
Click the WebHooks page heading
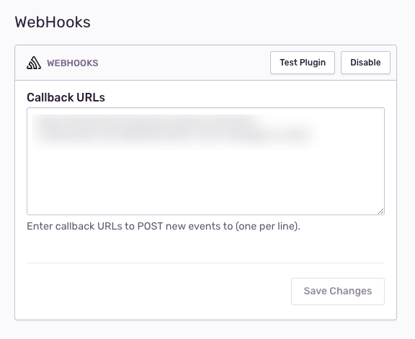pyautogui.click(x=53, y=22)
